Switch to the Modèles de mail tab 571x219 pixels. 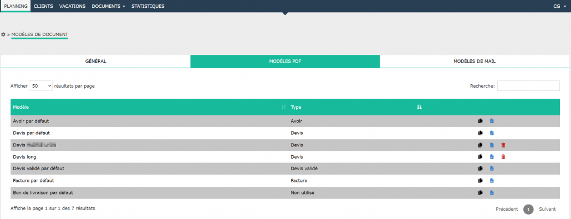point(475,61)
